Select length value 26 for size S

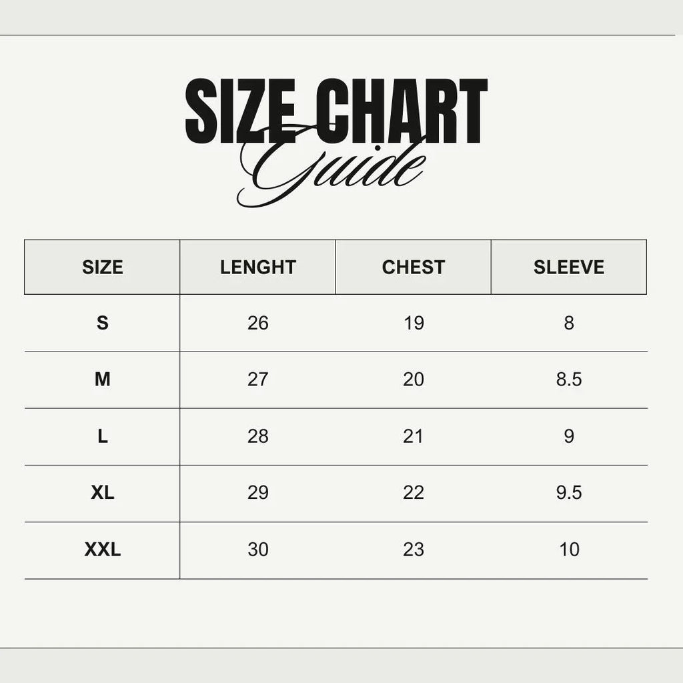pyautogui.click(x=258, y=323)
